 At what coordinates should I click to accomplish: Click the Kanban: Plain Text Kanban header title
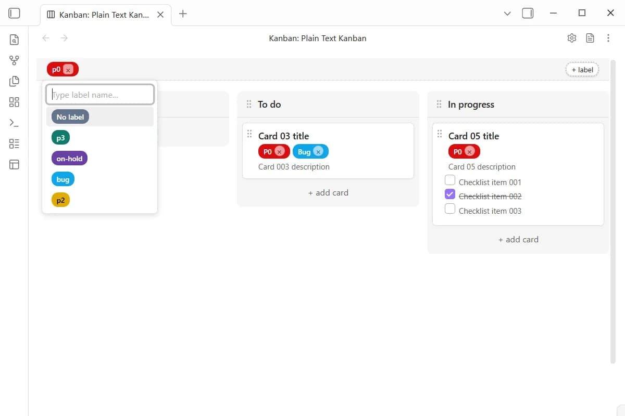pyautogui.click(x=318, y=38)
